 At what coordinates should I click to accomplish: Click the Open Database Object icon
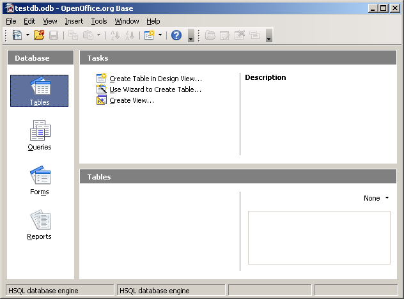(x=210, y=35)
